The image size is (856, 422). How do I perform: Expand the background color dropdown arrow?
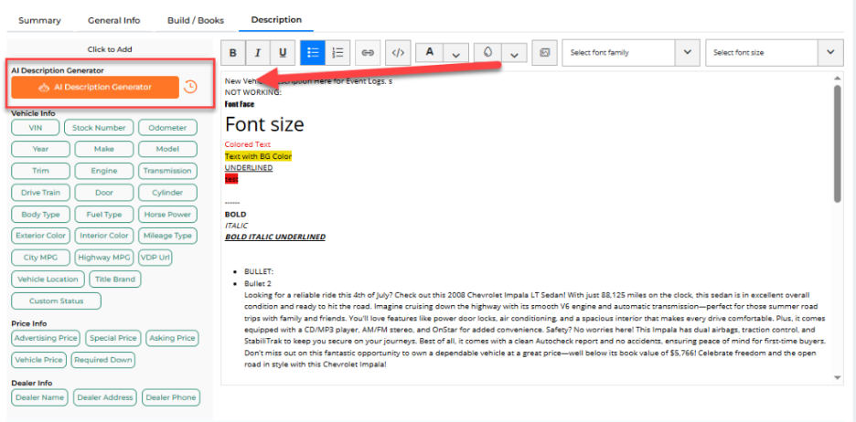[x=514, y=53]
